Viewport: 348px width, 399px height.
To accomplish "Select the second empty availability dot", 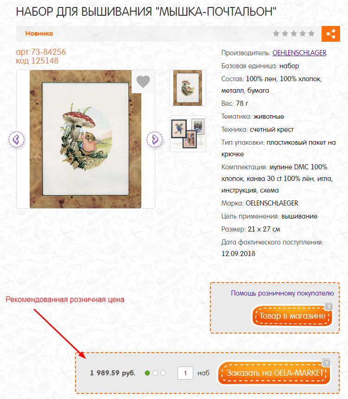I will click(x=155, y=373).
